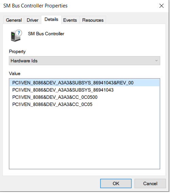Click the dialog title bar text
170x193 pixels.
point(36,6)
